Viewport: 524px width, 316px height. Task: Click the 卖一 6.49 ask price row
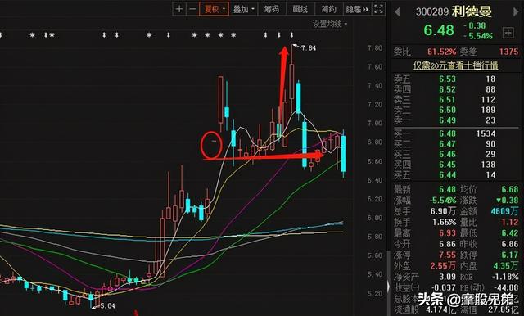point(455,120)
